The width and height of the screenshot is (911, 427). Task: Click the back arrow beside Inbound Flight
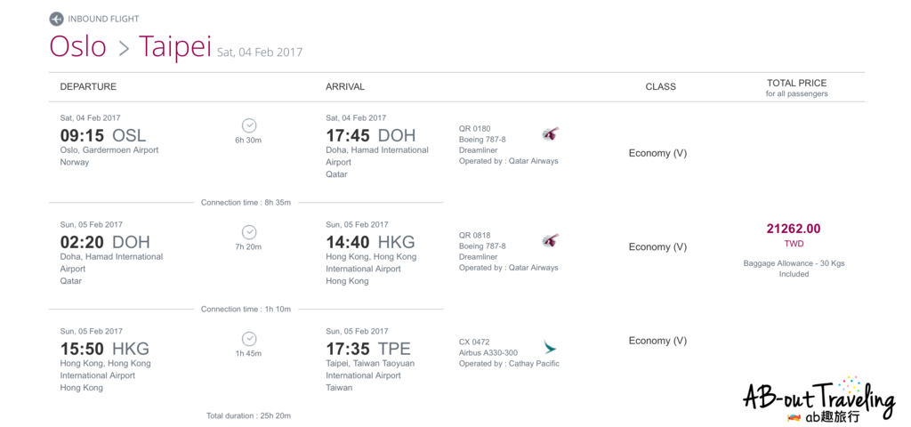57,19
